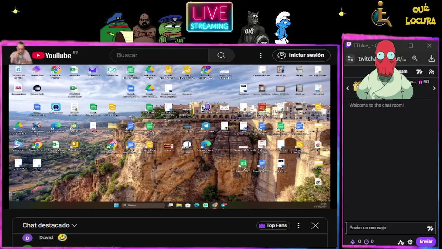This screenshot has width=442, height=249.
Task: Open the yellow S app shortcut
Action: [x=75, y=144]
